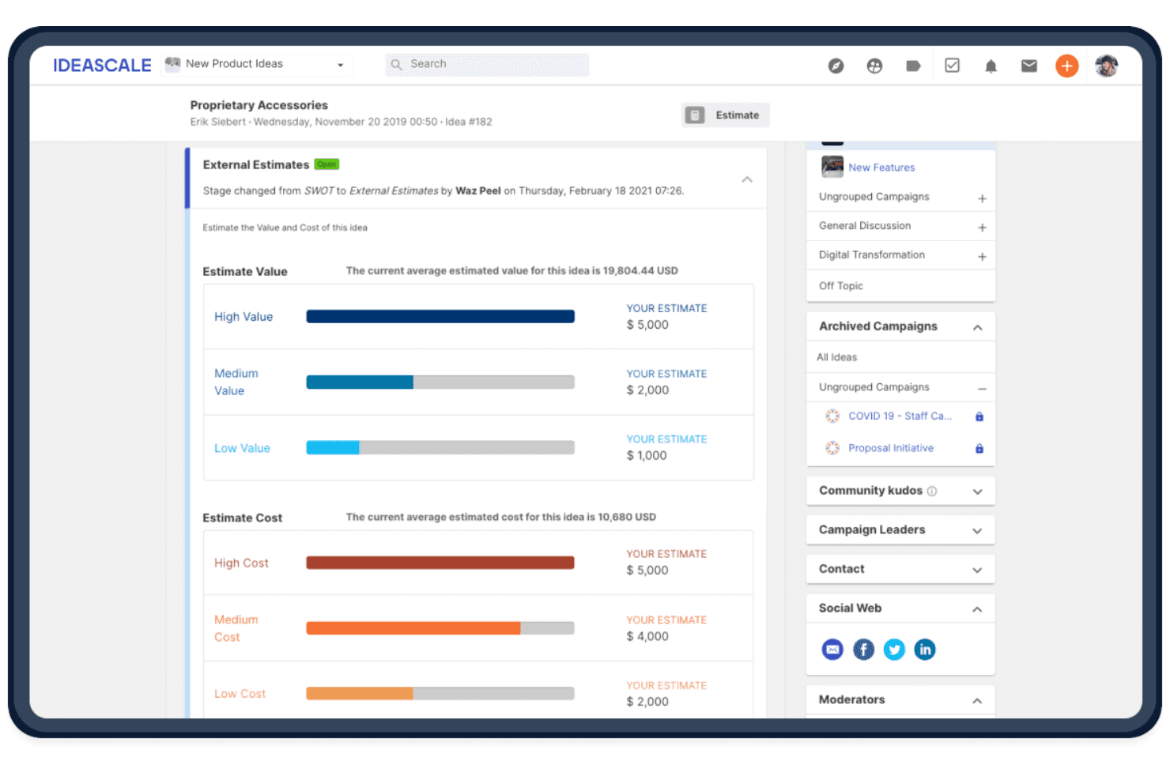The image size is (1170, 780).
Task: Open the notifications bell
Action: (x=991, y=66)
